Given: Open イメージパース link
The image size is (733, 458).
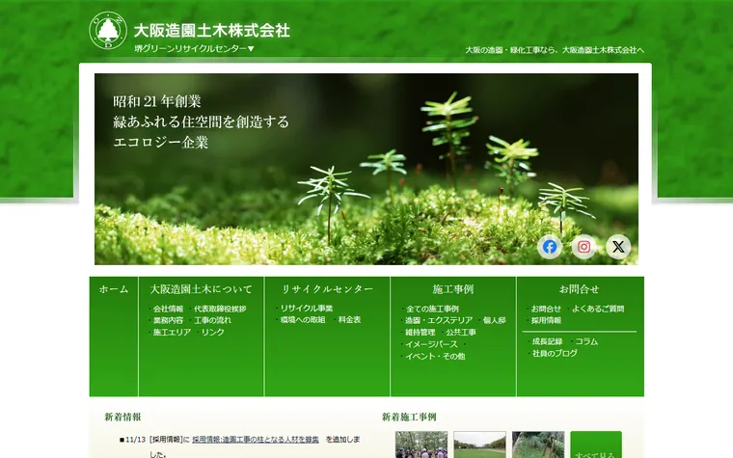Looking at the screenshot, I should coord(431,344).
